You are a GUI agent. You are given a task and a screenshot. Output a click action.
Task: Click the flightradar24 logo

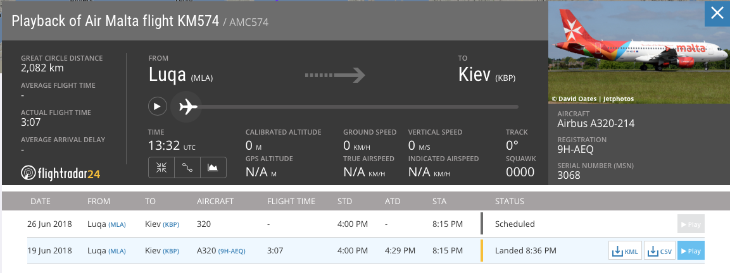[x=61, y=173]
